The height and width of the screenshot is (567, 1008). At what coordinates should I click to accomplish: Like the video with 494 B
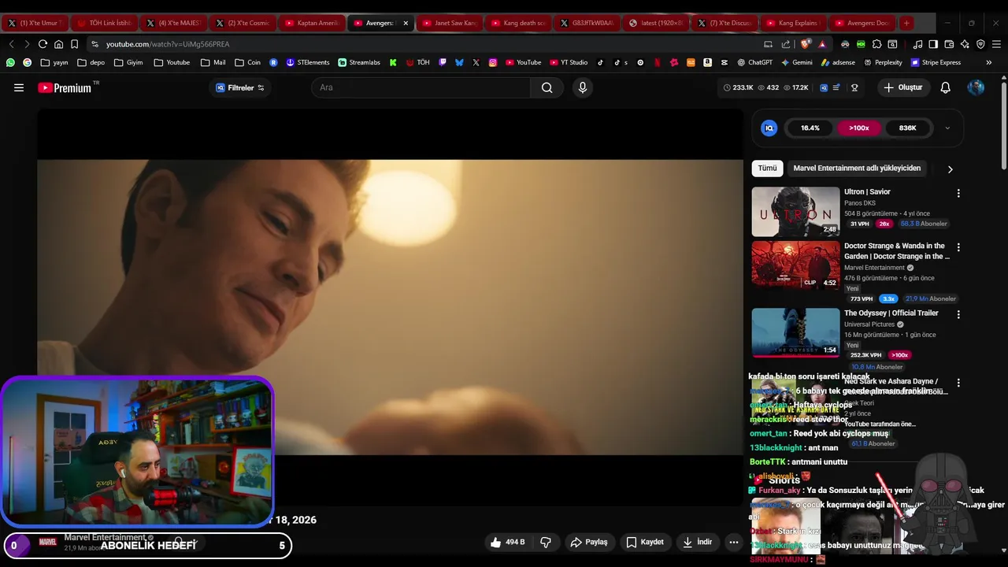click(506, 542)
